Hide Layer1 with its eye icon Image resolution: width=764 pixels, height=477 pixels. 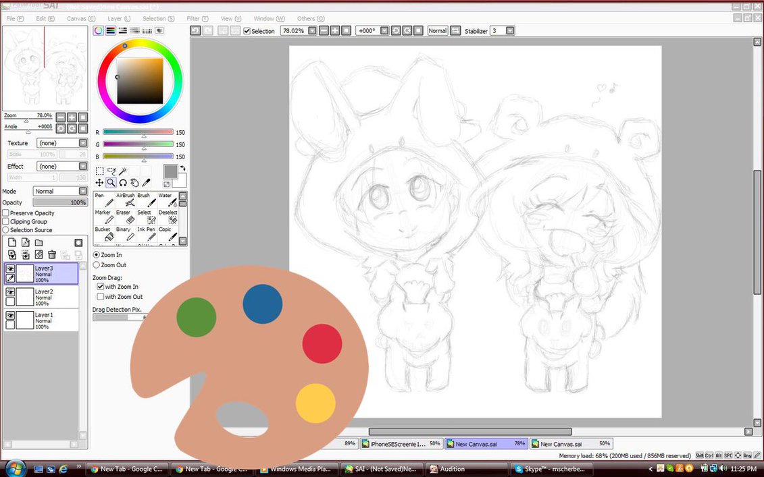pos(9,315)
